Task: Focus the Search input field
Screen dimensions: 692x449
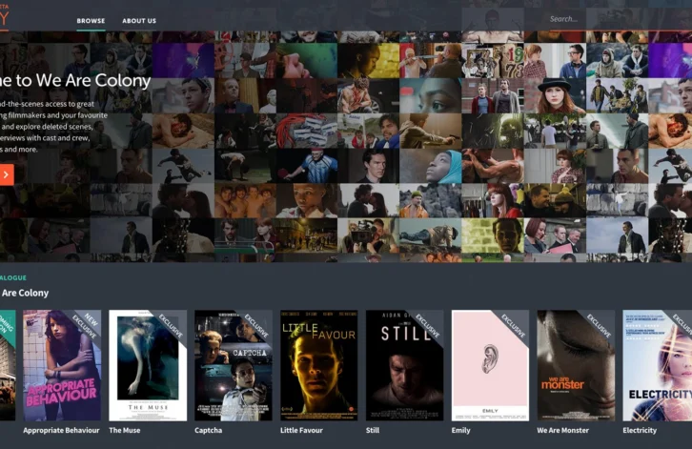Action: 610,18
